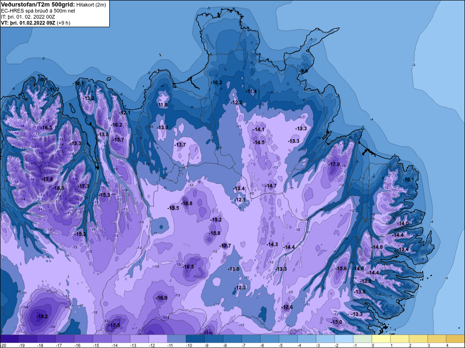Screen dimensions: 465x348
Task: Click the -18.2 temperature label
Action: tap(42, 316)
